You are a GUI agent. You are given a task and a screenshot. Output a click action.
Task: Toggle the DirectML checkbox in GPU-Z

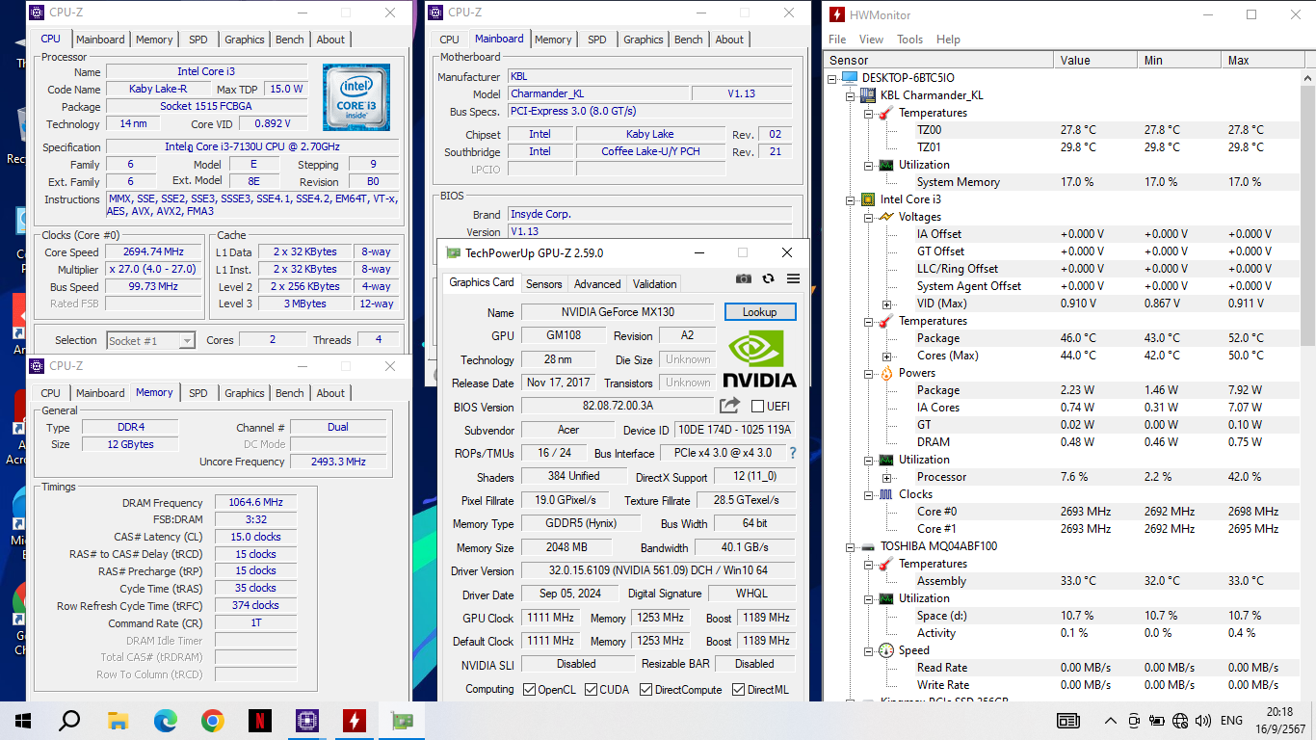click(x=738, y=690)
